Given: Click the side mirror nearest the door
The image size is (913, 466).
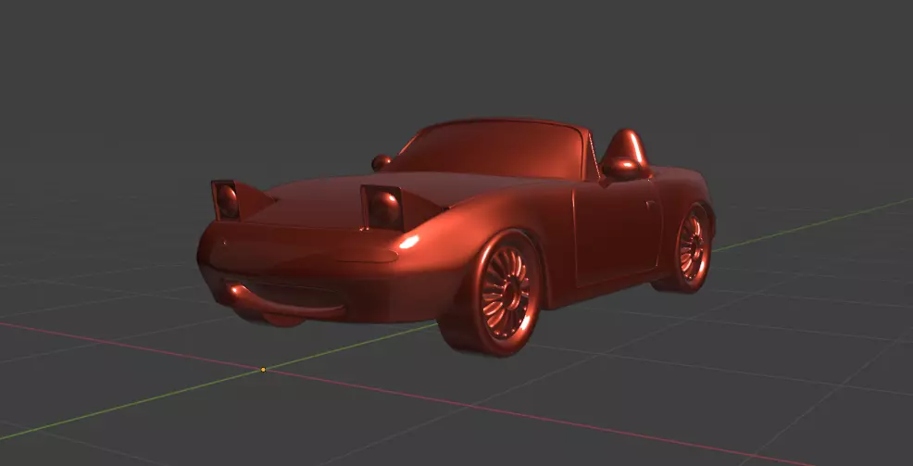Looking at the screenshot, I should coord(622,169).
